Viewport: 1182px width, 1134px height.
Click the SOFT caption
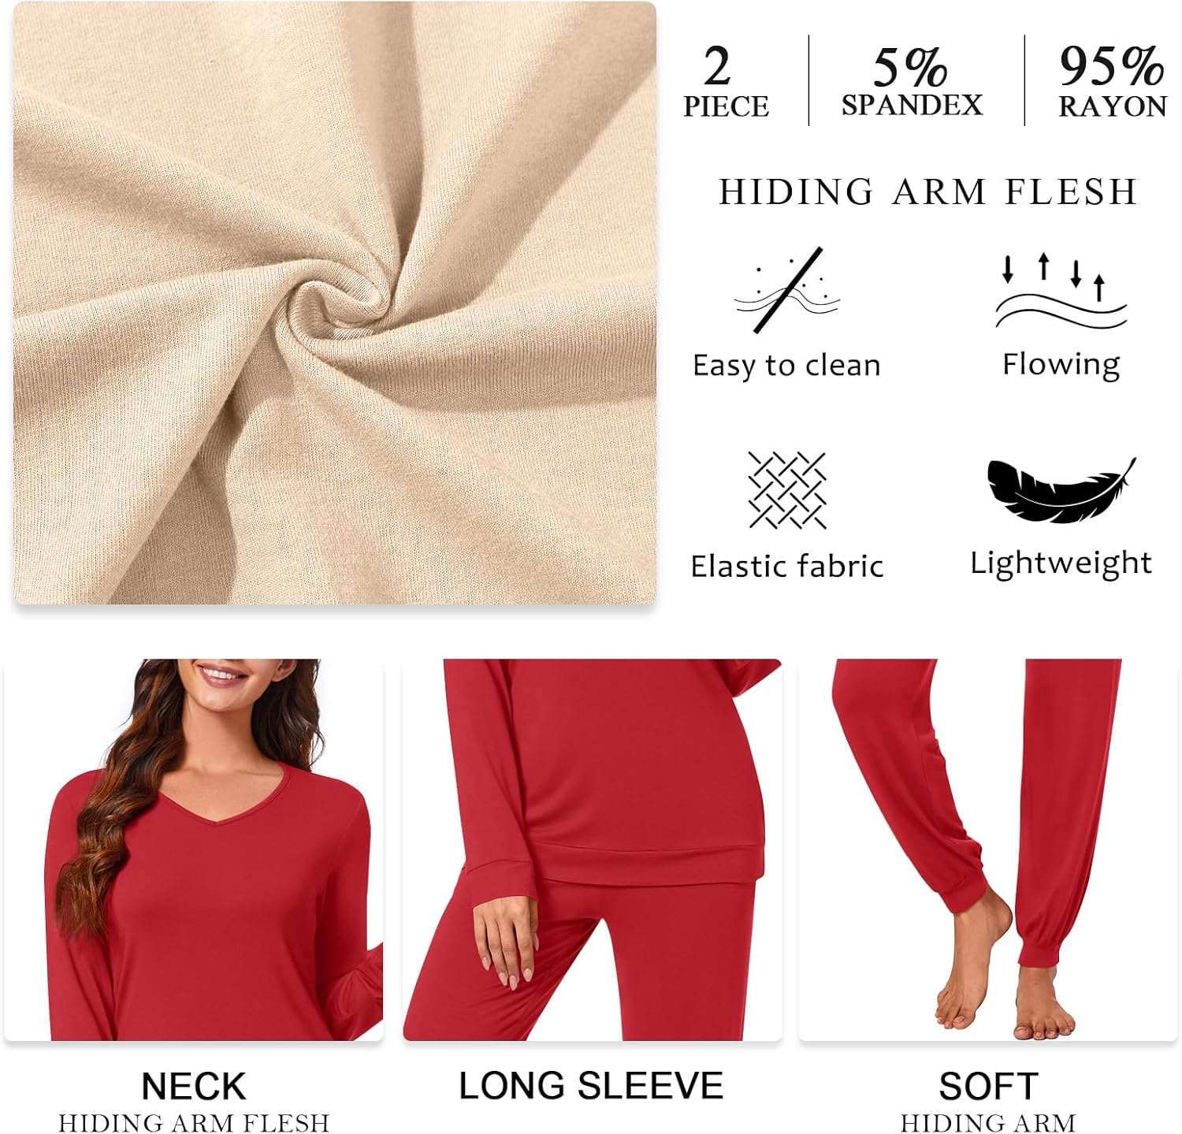coord(988,1086)
